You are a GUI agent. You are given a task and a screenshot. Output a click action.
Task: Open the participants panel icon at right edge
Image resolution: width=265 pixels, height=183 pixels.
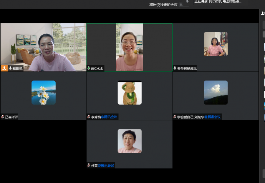coord(263,14)
